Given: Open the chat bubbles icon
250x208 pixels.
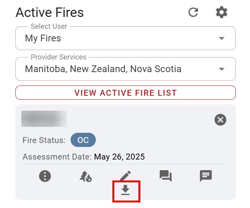Looking at the screenshot, I should point(166,176).
